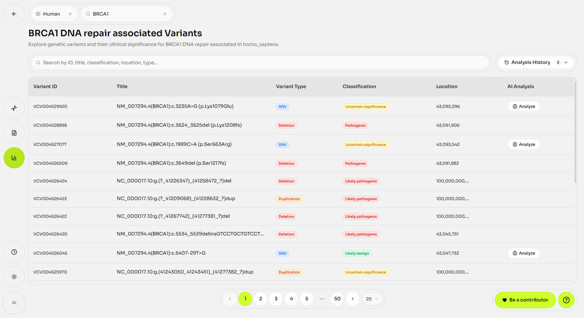Go to page 2
The image size is (584, 318).
click(261, 299)
